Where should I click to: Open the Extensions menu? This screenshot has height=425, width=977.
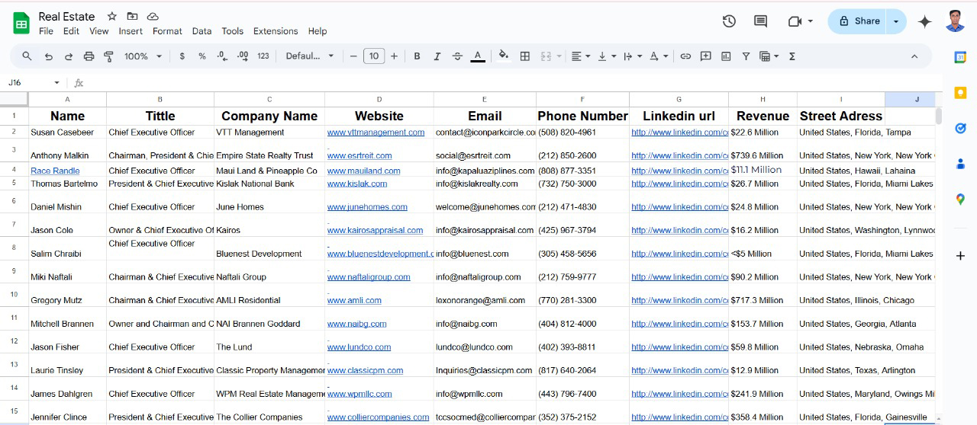click(x=276, y=31)
